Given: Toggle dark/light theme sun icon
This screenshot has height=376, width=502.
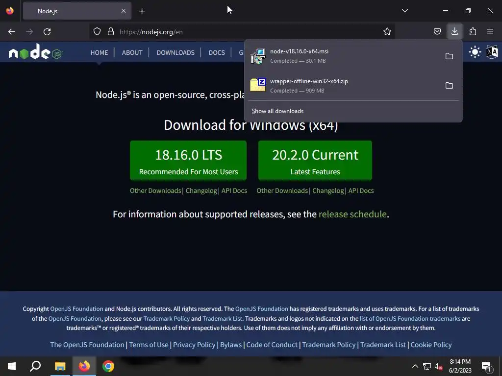Looking at the screenshot, I should tap(475, 52).
